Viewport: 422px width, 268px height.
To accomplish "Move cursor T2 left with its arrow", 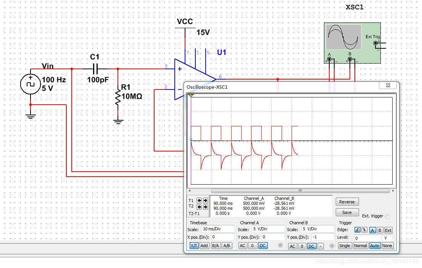I will click(x=199, y=207).
